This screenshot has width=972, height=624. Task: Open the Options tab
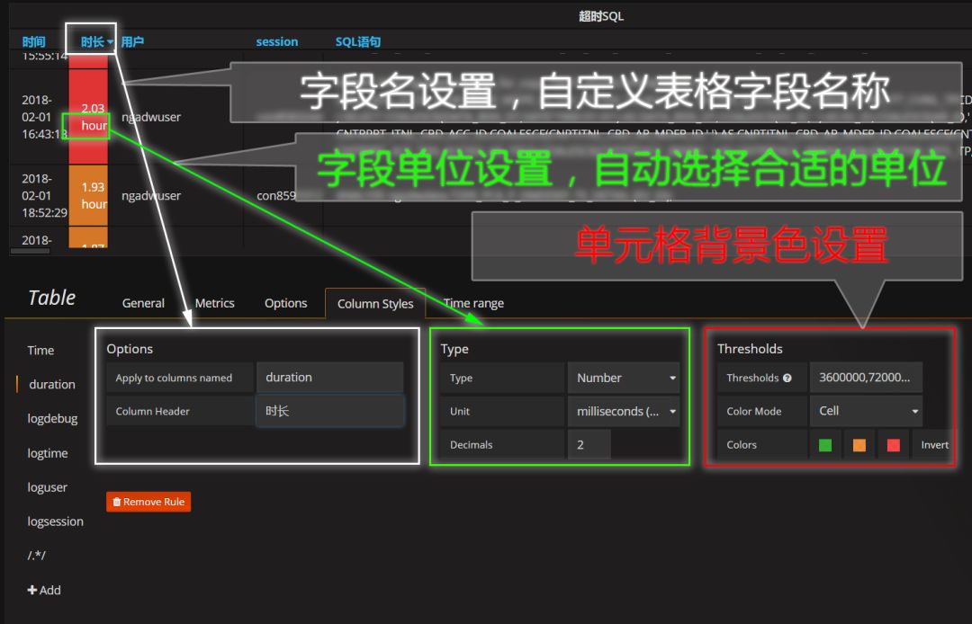tap(286, 303)
